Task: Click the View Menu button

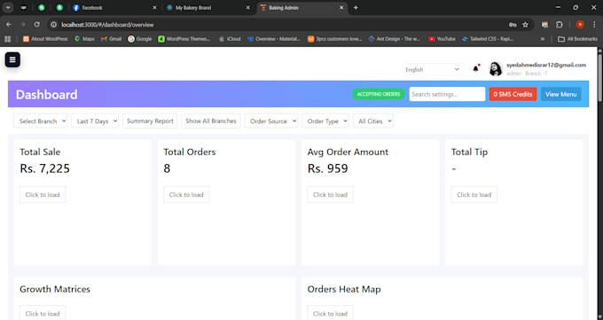Action: point(561,94)
